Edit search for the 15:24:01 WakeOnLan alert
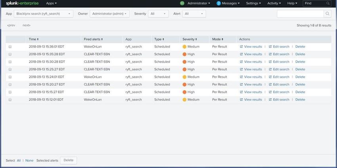The width and height of the screenshot is (337, 168). tap(279, 77)
